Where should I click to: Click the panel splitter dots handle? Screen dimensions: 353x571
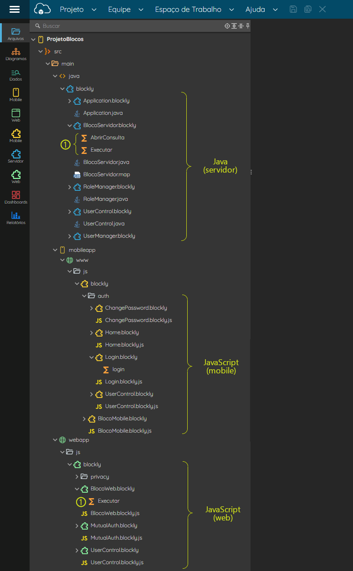pyautogui.click(x=251, y=172)
